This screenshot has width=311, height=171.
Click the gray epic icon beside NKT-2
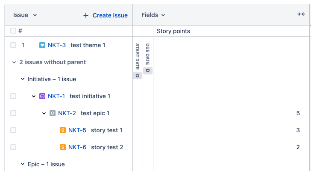click(52, 113)
